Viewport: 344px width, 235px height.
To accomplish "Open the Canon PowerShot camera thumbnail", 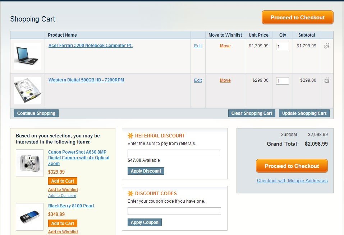I will tap(29, 163).
